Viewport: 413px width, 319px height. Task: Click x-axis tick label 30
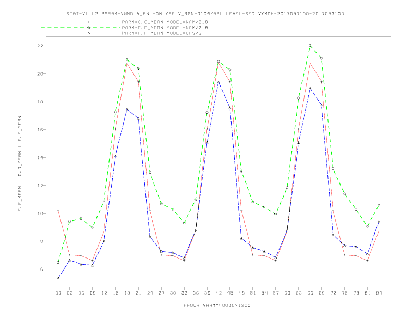pyautogui.click(x=173, y=293)
